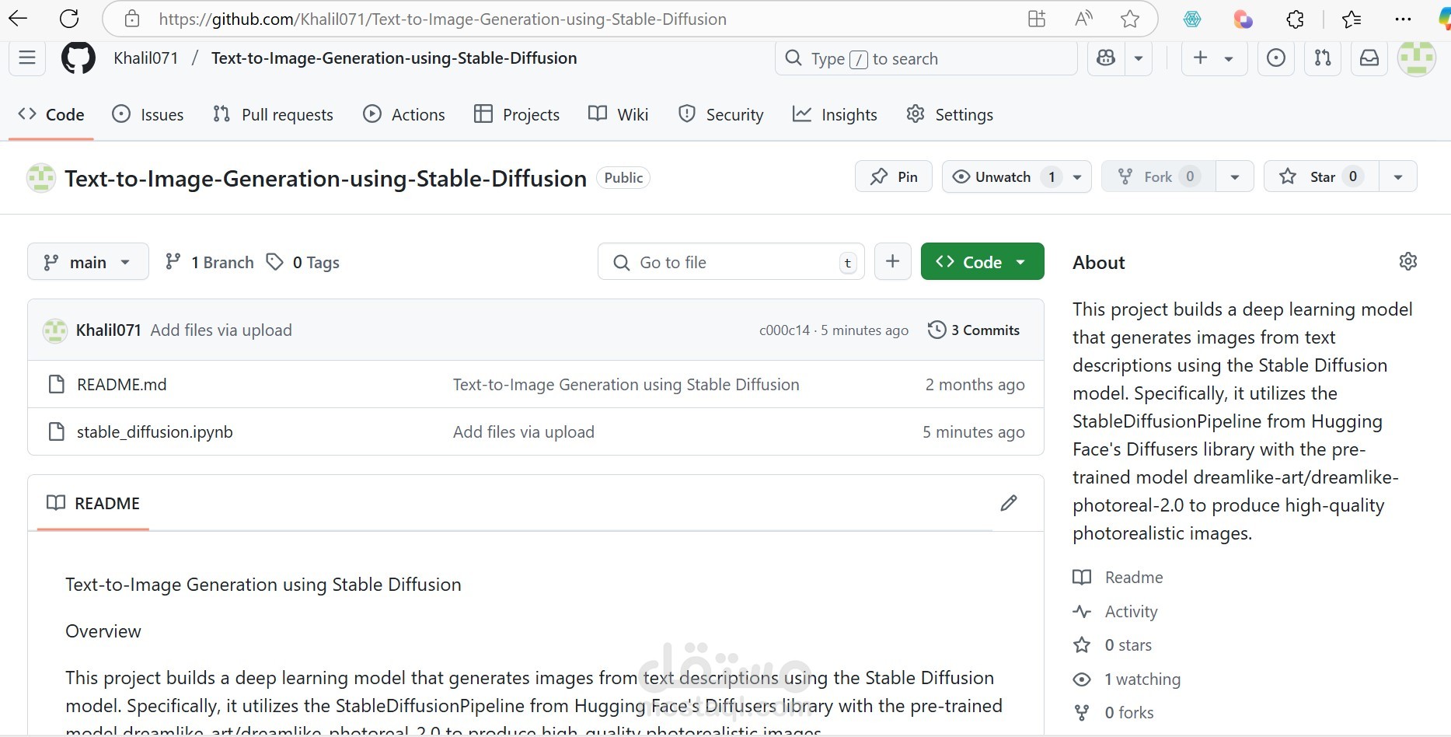
Task: Expand the Fork options dropdown arrow
Action: coord(1234,177)
